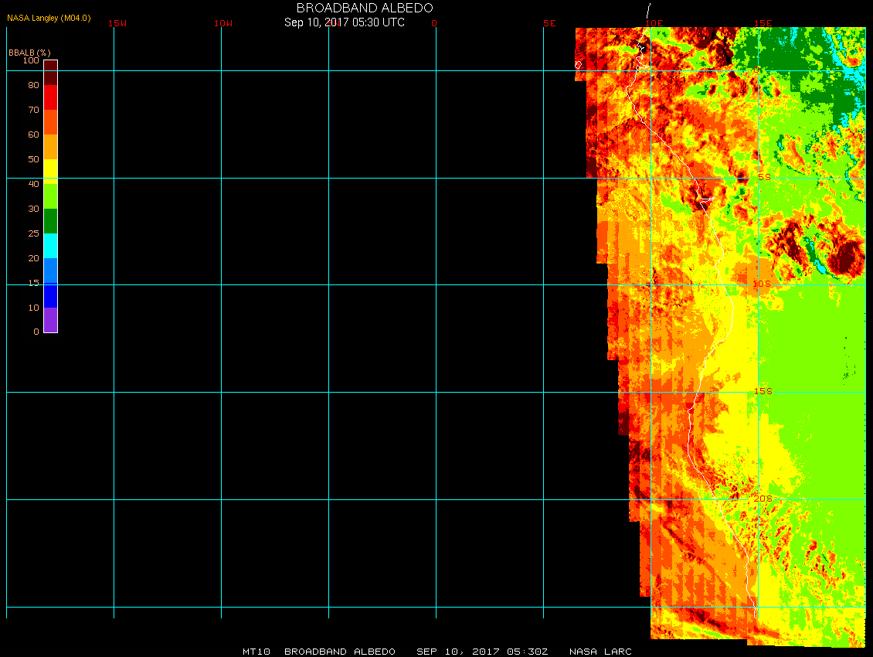This screenshot has width=873, height=657.
Task: Pick the dark green 25–30% legend swatch
Action: pyautogui.click(x=50, y=221)
